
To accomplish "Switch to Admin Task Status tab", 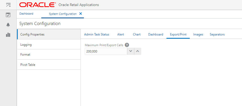I will click(97, 34).
